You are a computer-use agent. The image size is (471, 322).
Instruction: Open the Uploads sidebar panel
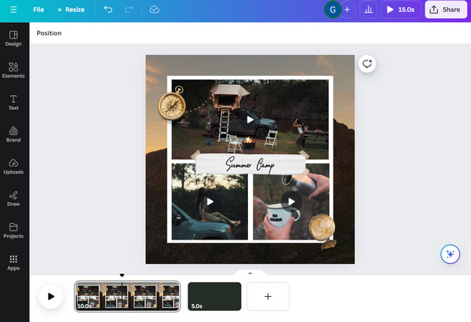[14, 166]
